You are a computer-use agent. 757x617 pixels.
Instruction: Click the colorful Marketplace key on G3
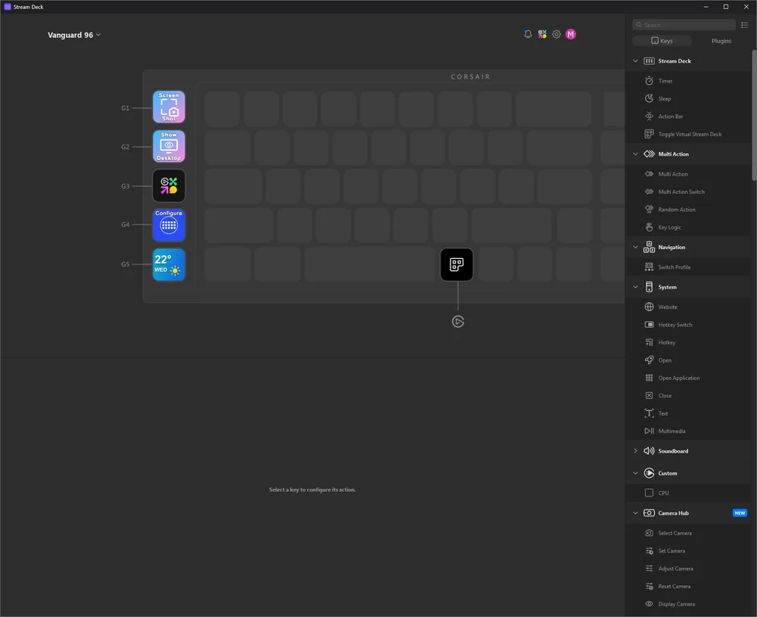[x=168, y=185]
